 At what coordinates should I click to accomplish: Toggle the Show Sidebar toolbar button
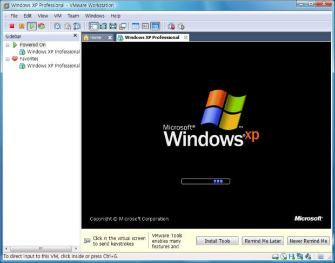coord(93,26)
